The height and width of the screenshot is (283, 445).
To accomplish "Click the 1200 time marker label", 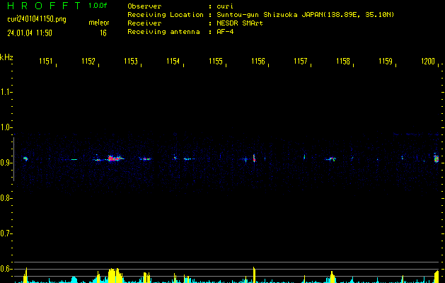I will pos(427,62).
